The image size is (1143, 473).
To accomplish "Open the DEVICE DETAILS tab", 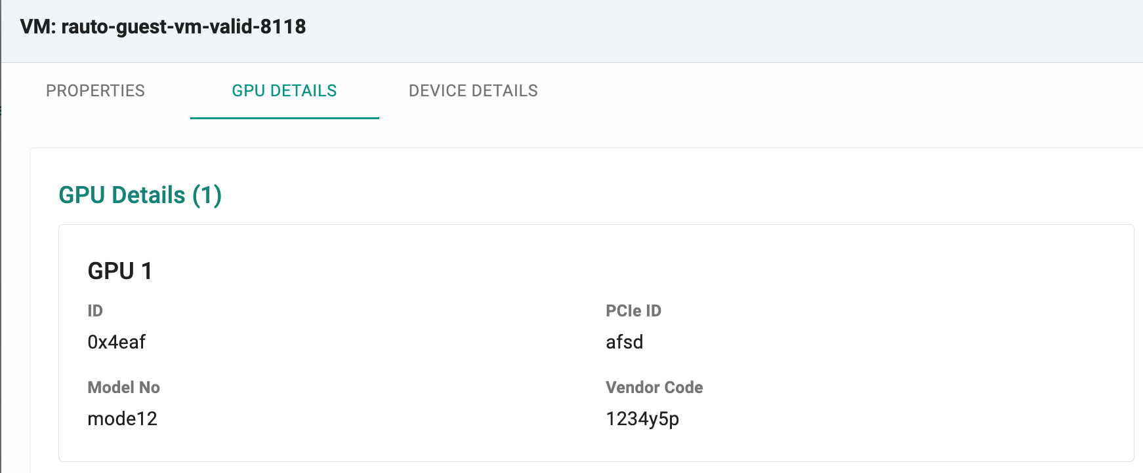I will pyautogui.click(x=474, y=90).
